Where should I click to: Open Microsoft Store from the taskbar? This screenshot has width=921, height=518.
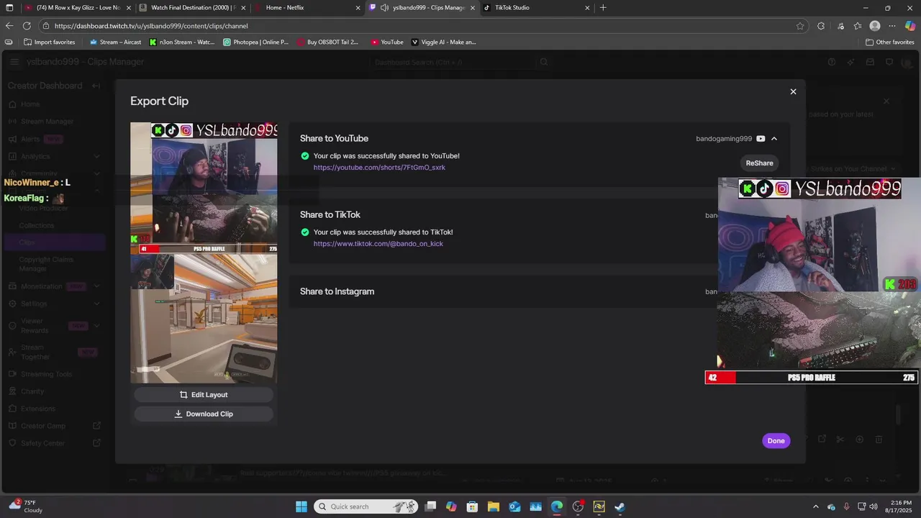[472, 506]
